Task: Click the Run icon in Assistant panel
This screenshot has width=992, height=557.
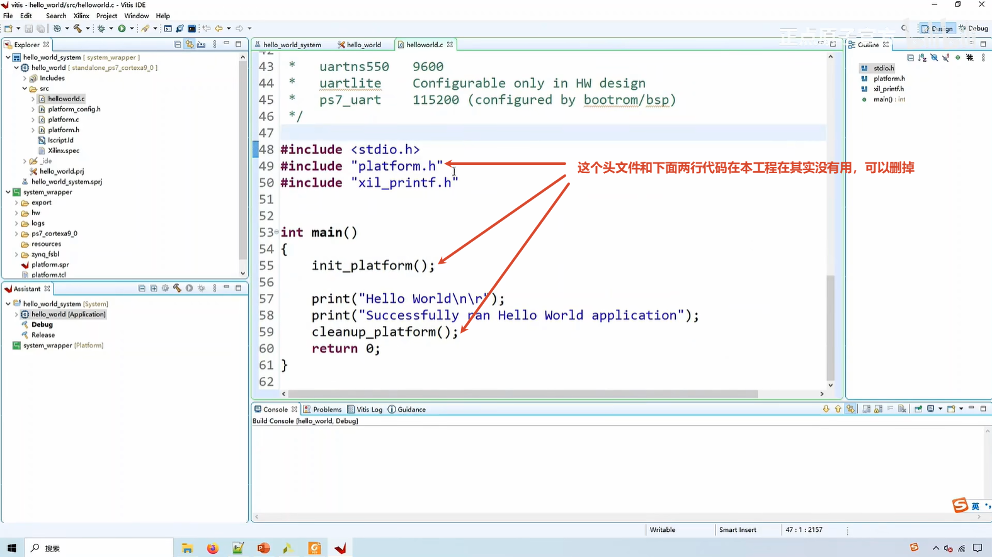Action: pyautogui.click(x=189, y=288)
